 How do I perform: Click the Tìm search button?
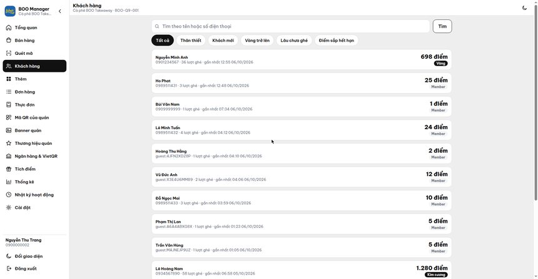point(442,26)
